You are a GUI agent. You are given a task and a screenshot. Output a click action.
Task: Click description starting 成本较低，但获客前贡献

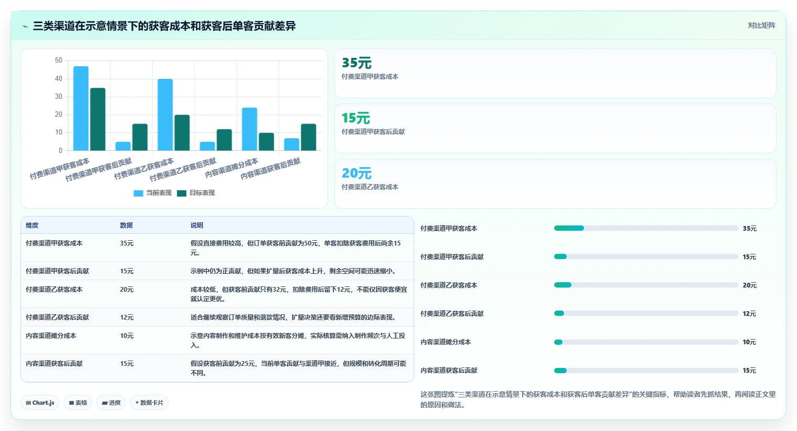click(x=299, y=294)
